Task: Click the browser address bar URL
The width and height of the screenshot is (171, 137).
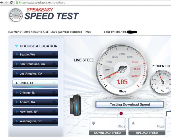Action: [42, 3]
